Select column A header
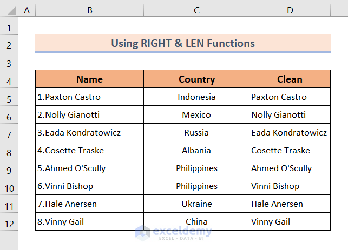The width and height of the screenshot is (348, 250). coord(27,10)
